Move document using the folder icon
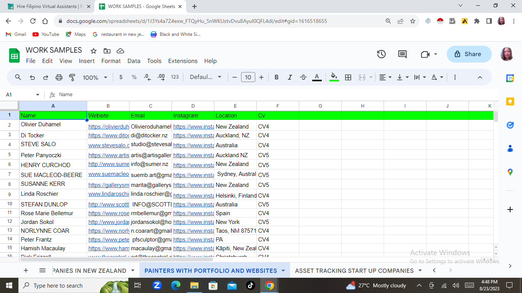 click(x=107, y=51)
